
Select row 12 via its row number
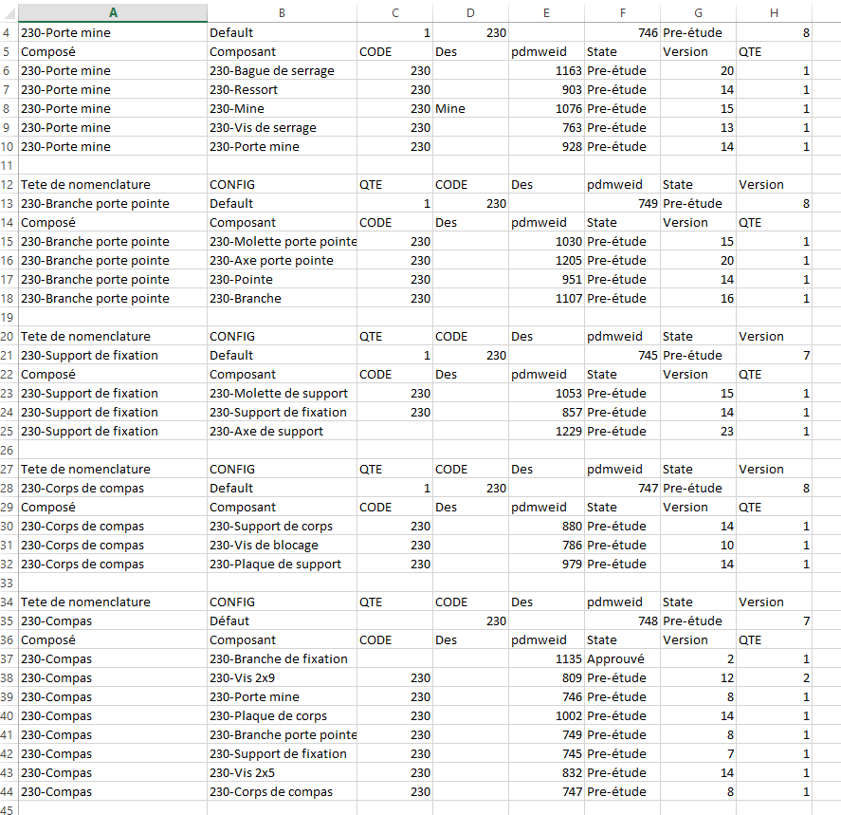tap(9, 184)
